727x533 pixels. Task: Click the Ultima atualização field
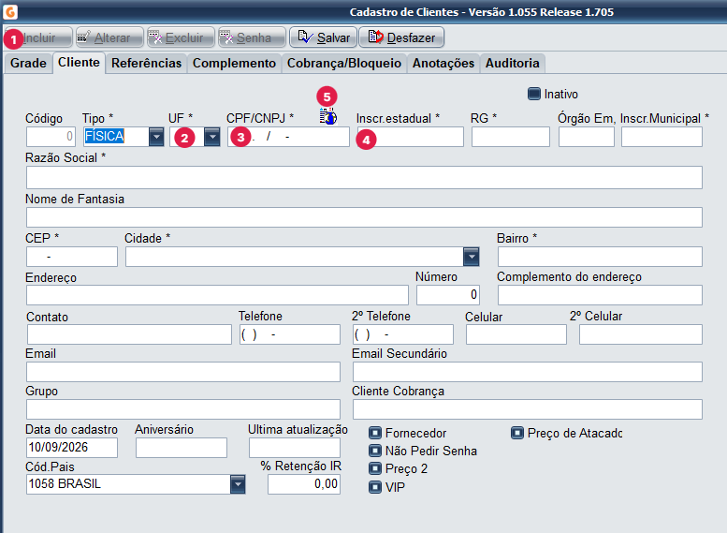[295, 448]
